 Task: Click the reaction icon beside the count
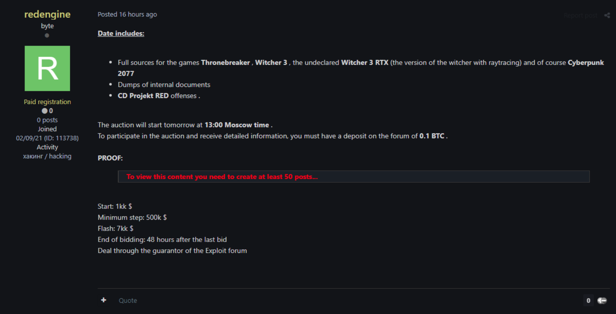[602, 300]
